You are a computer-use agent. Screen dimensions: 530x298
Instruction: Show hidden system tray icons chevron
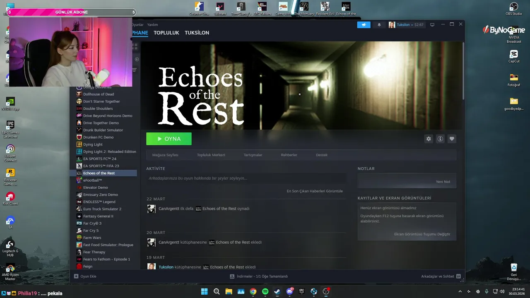pyautogui.click(x=460, y=291)
